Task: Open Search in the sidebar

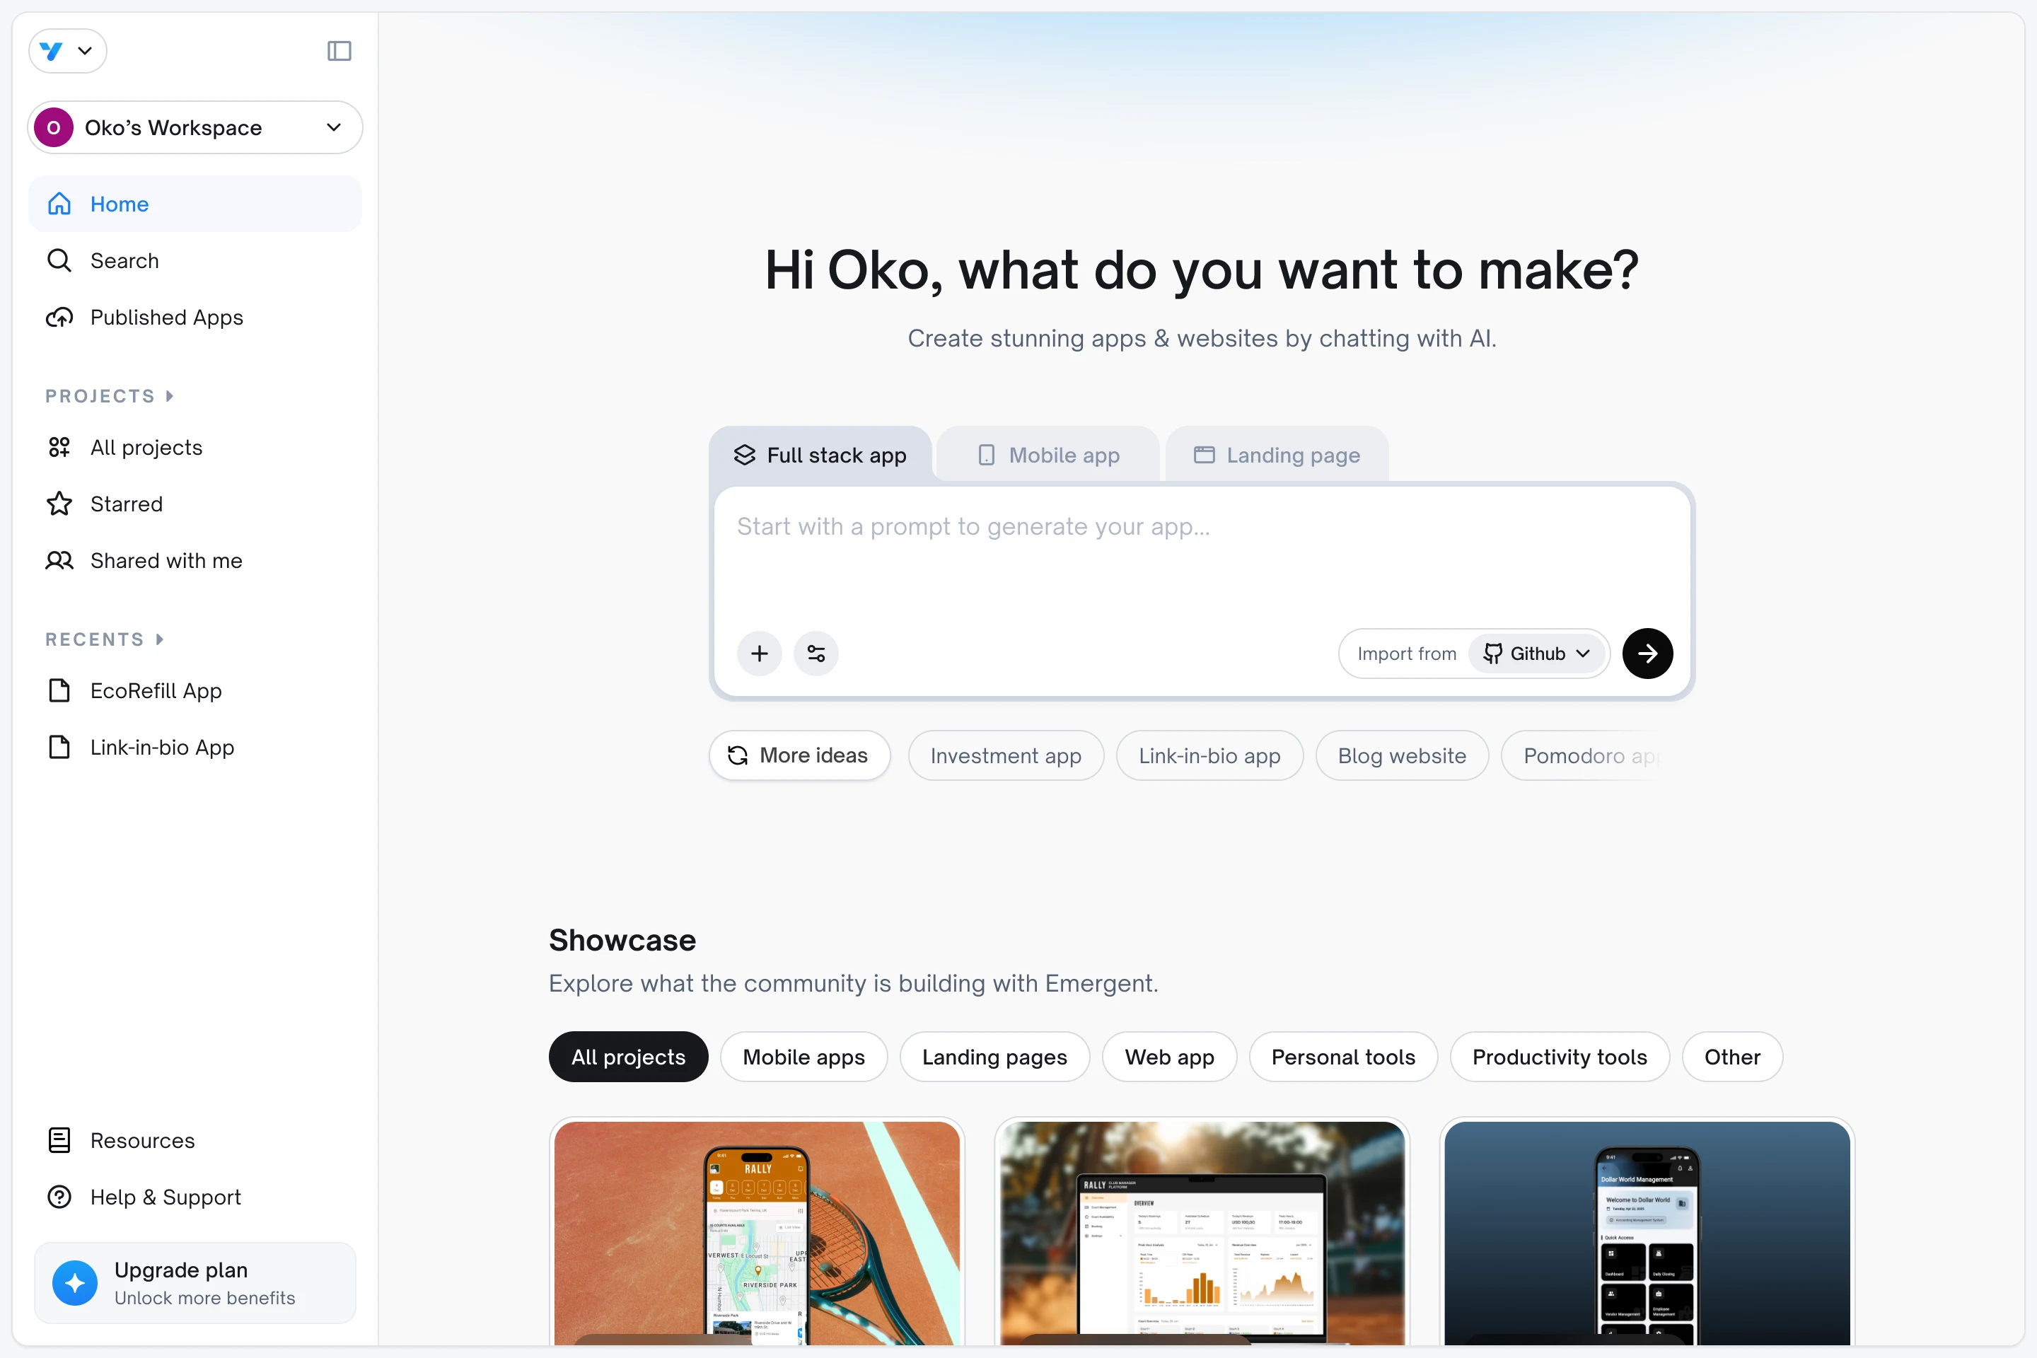Action: point(124,261)
